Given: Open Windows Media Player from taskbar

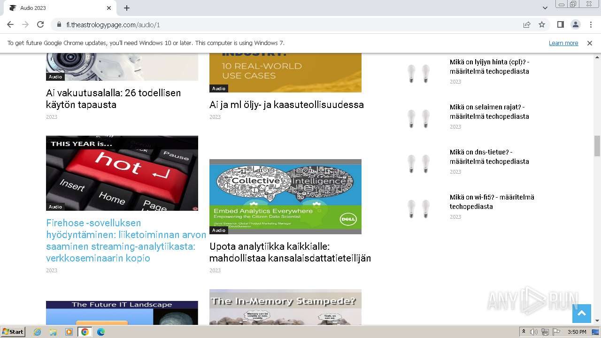Looking at the screenshot, I should pyautogui.click(x=69, y=332).
